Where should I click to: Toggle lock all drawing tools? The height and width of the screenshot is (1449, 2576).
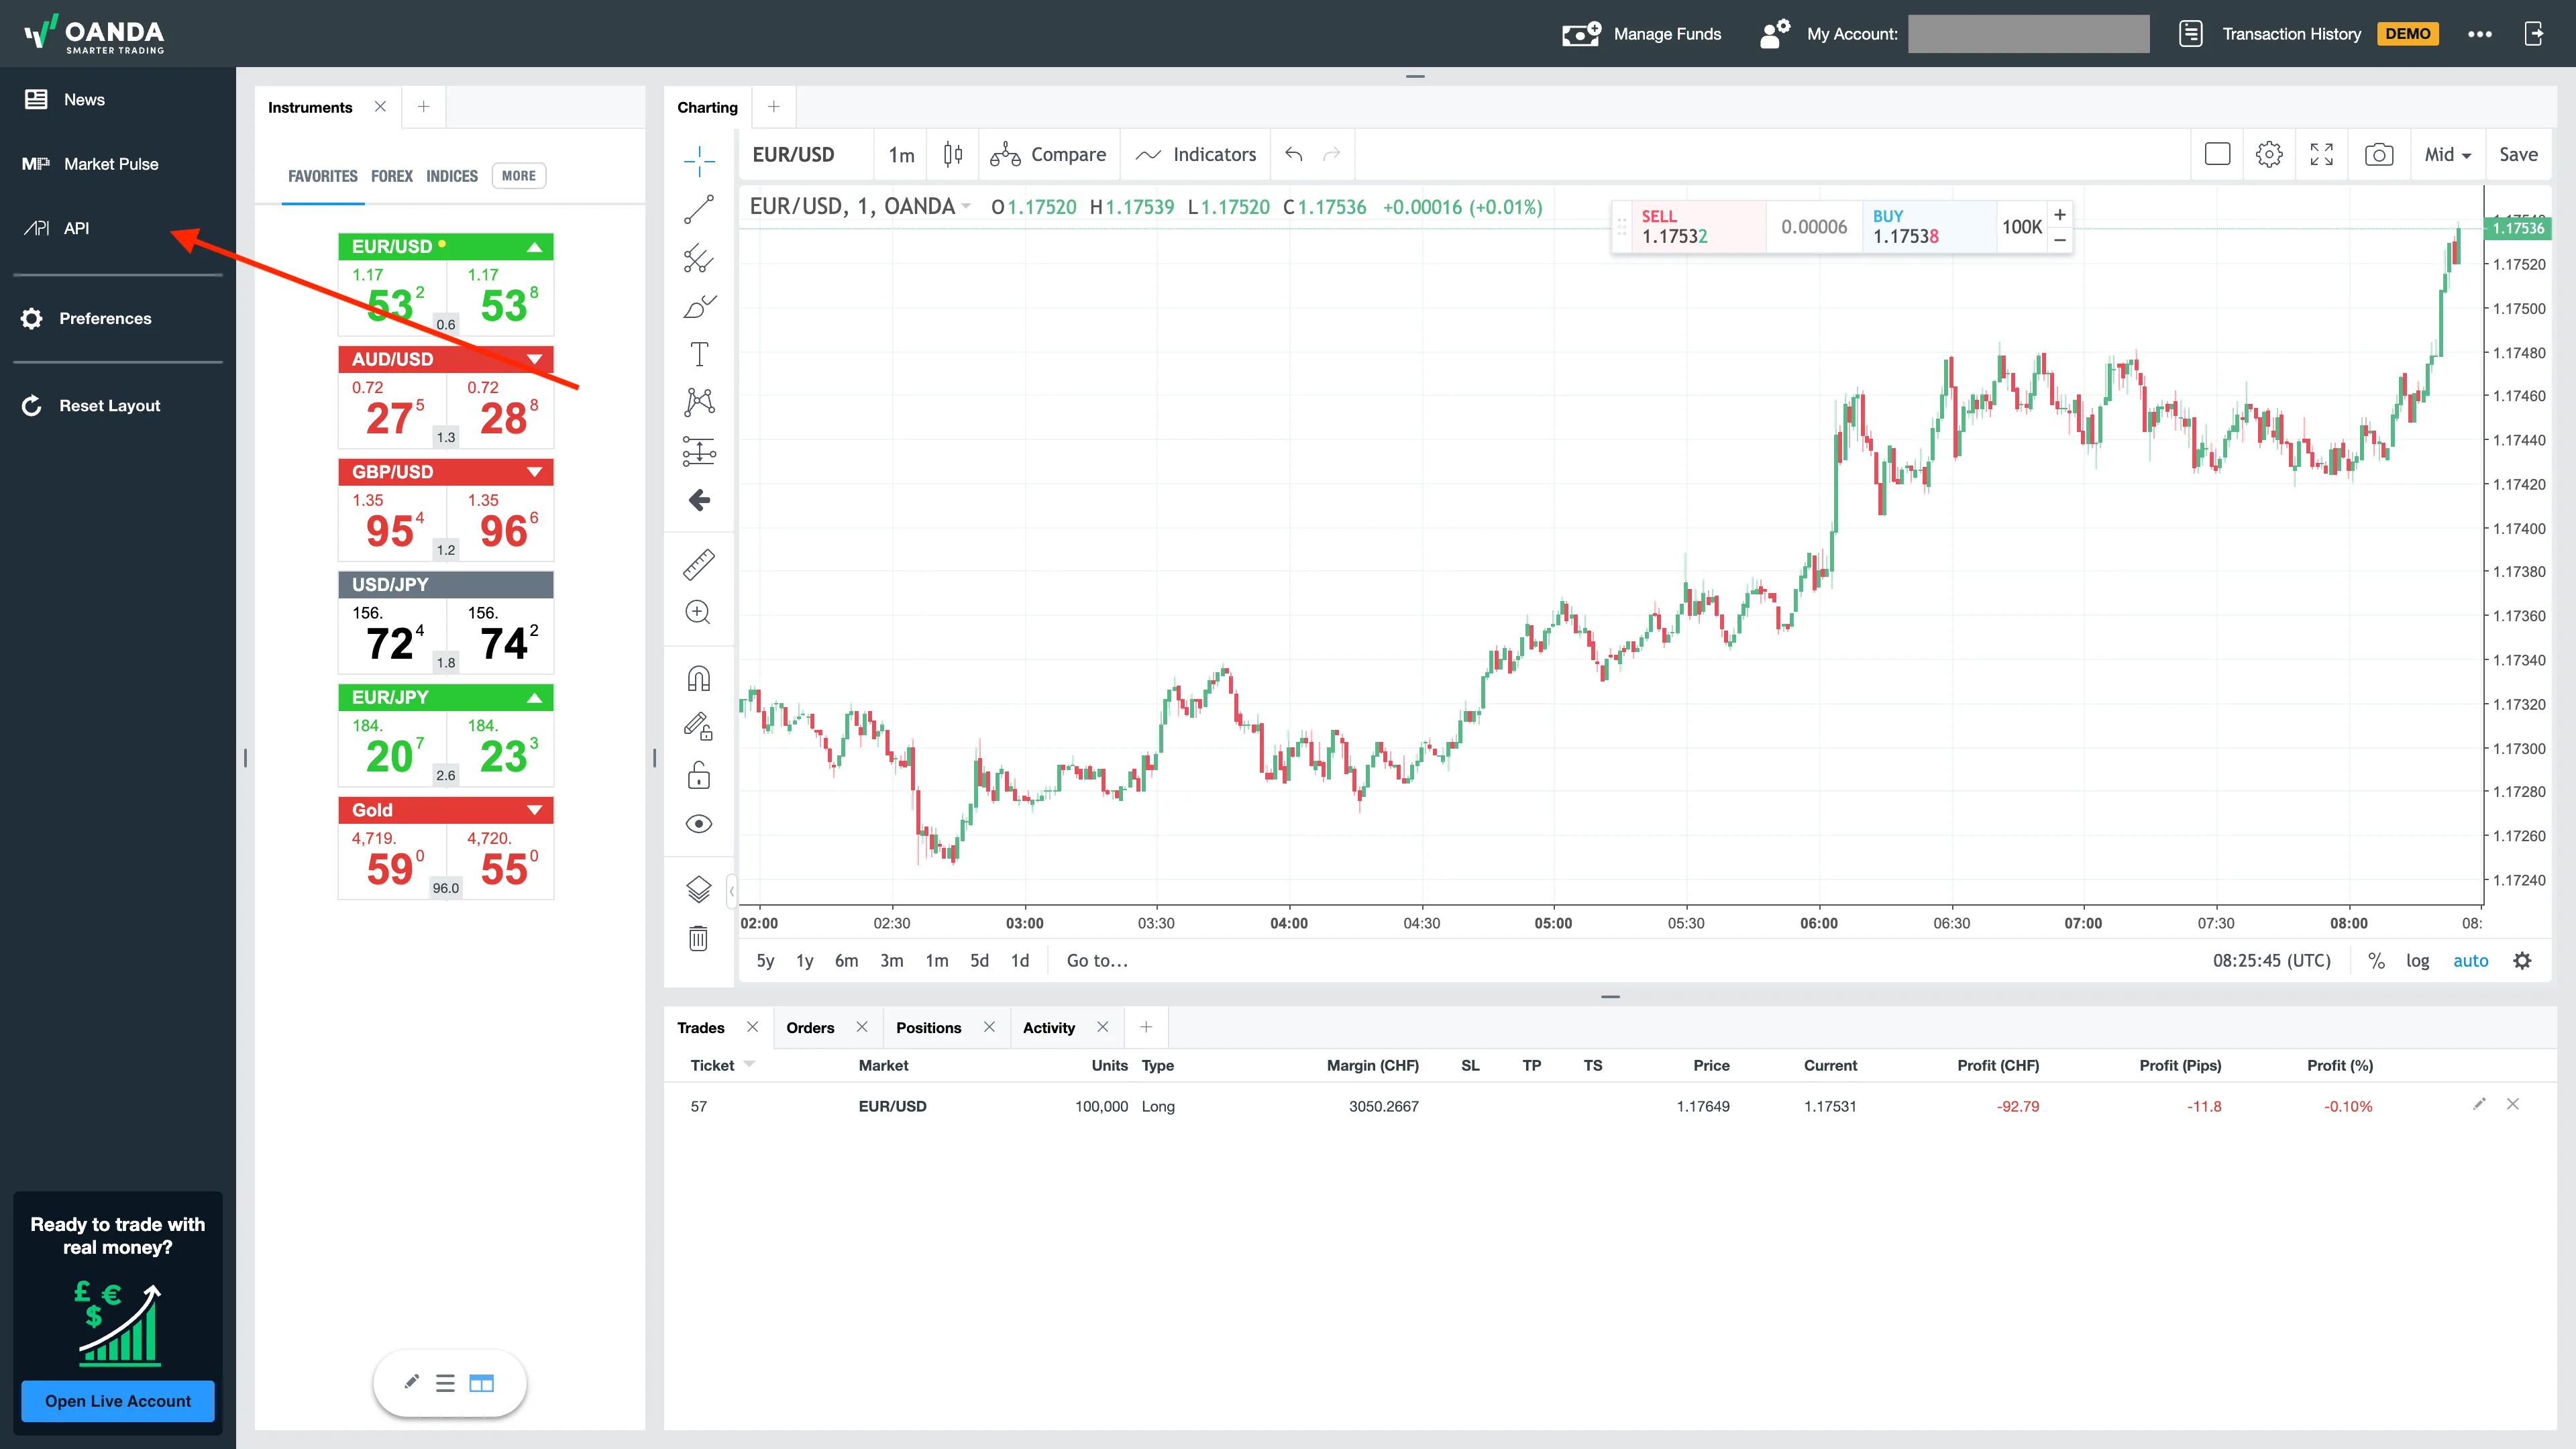point(698,775)
